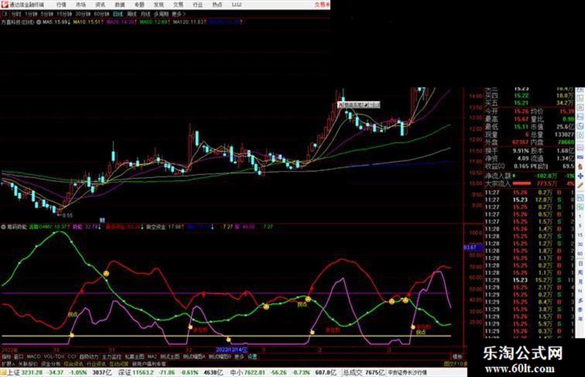Open the 关联报价 tab
585x377 pixels.
click(x=28, y=363)
